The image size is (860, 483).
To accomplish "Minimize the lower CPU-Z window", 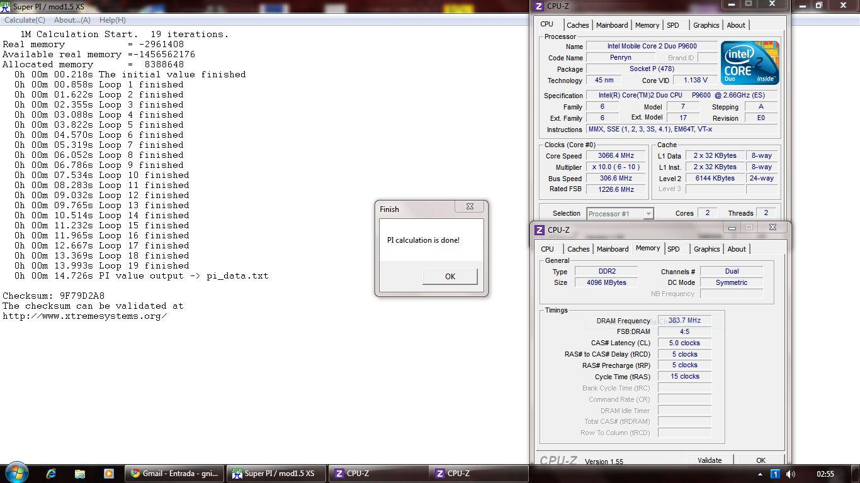I will pyautogui.click(x=732, y=228).
